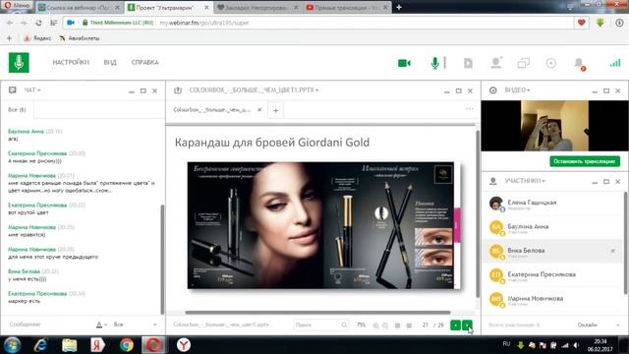Go to the next slide with green arrow
Image resolution: width=629 pixels, height=354 pixels.
click(x=467, y=324)
